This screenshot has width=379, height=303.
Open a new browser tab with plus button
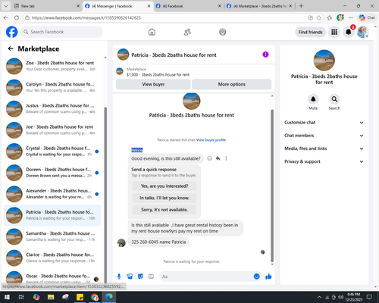tap(301, 6)
